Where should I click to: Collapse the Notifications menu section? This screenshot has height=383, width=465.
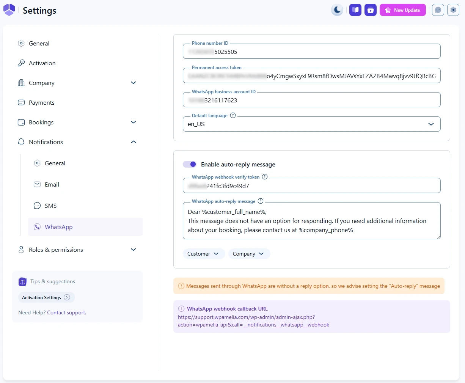133,142
